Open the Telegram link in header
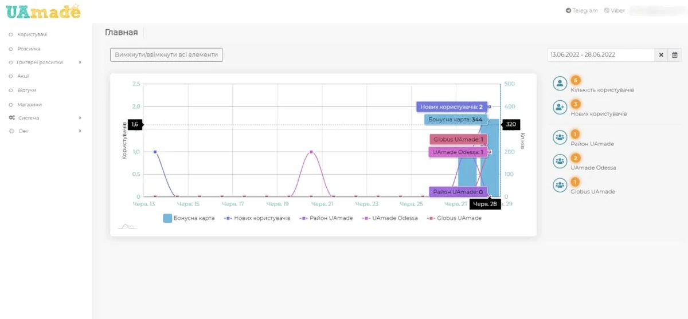The width and height of the screenshot is (688, 319). pos(582,10)
